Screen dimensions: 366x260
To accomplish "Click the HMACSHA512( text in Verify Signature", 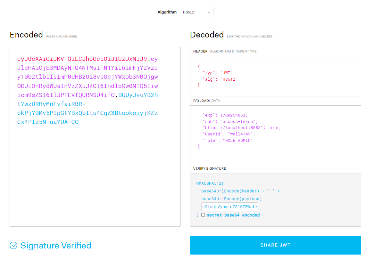I will (210, 183).
